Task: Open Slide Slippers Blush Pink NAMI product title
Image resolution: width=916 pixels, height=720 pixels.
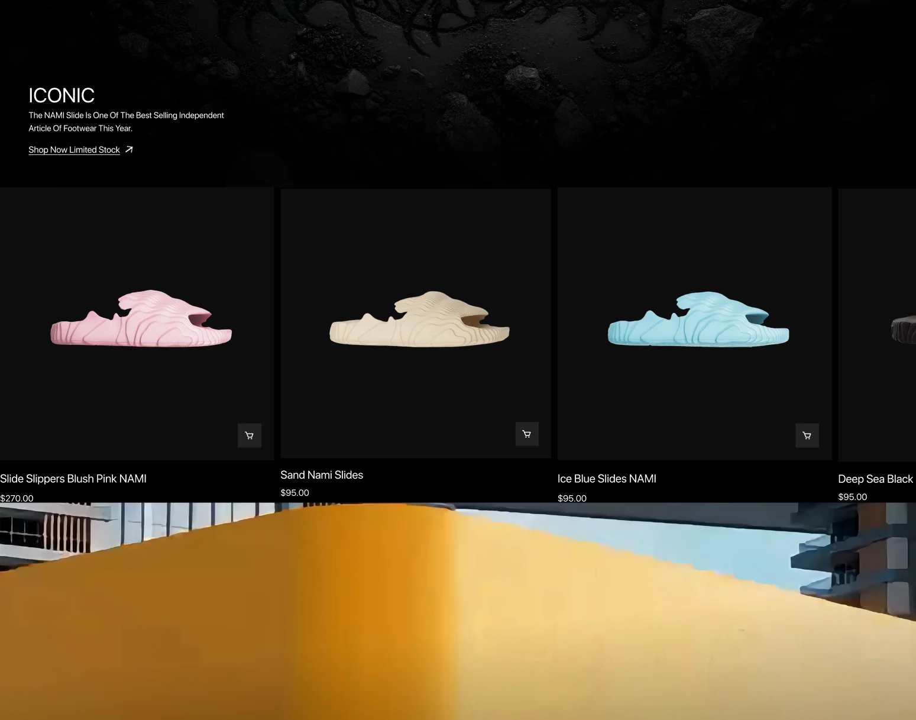Action: 73,479
